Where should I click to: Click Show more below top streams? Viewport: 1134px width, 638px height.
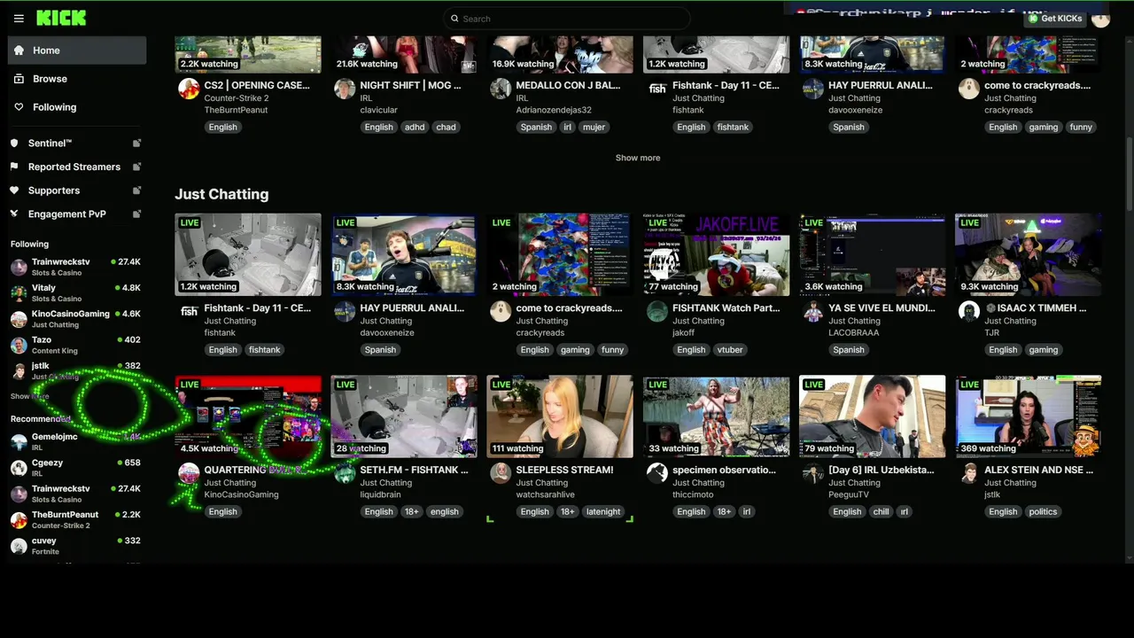[638, 158]
